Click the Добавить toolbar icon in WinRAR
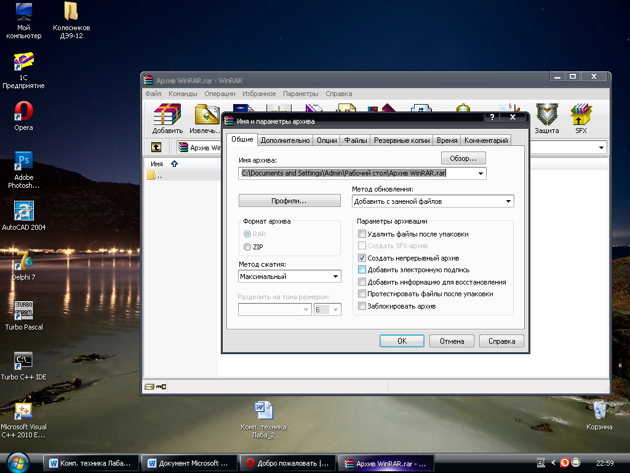The image size is (630, 473). 167,118
